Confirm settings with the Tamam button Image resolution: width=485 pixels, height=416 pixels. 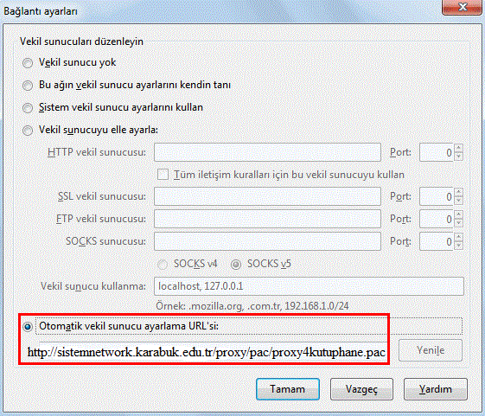(x=288, y=389)
